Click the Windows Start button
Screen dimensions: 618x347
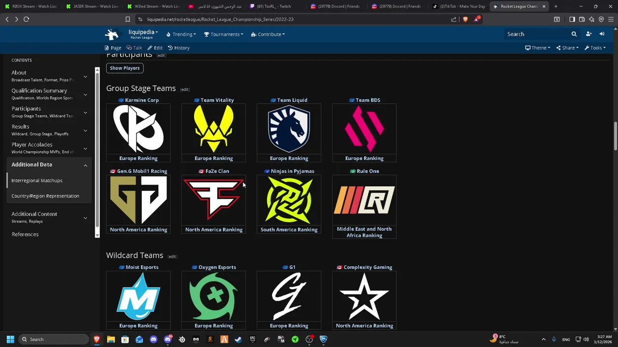(x=10, y=339)
